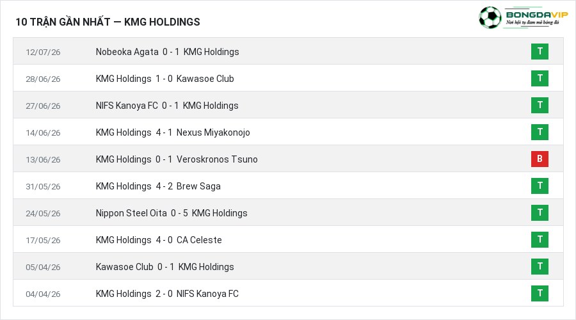Click the T badge on Nippon Steel Oita row
Image resolution: width=576 pixels, height=320 pixels.
coord(540,212)
